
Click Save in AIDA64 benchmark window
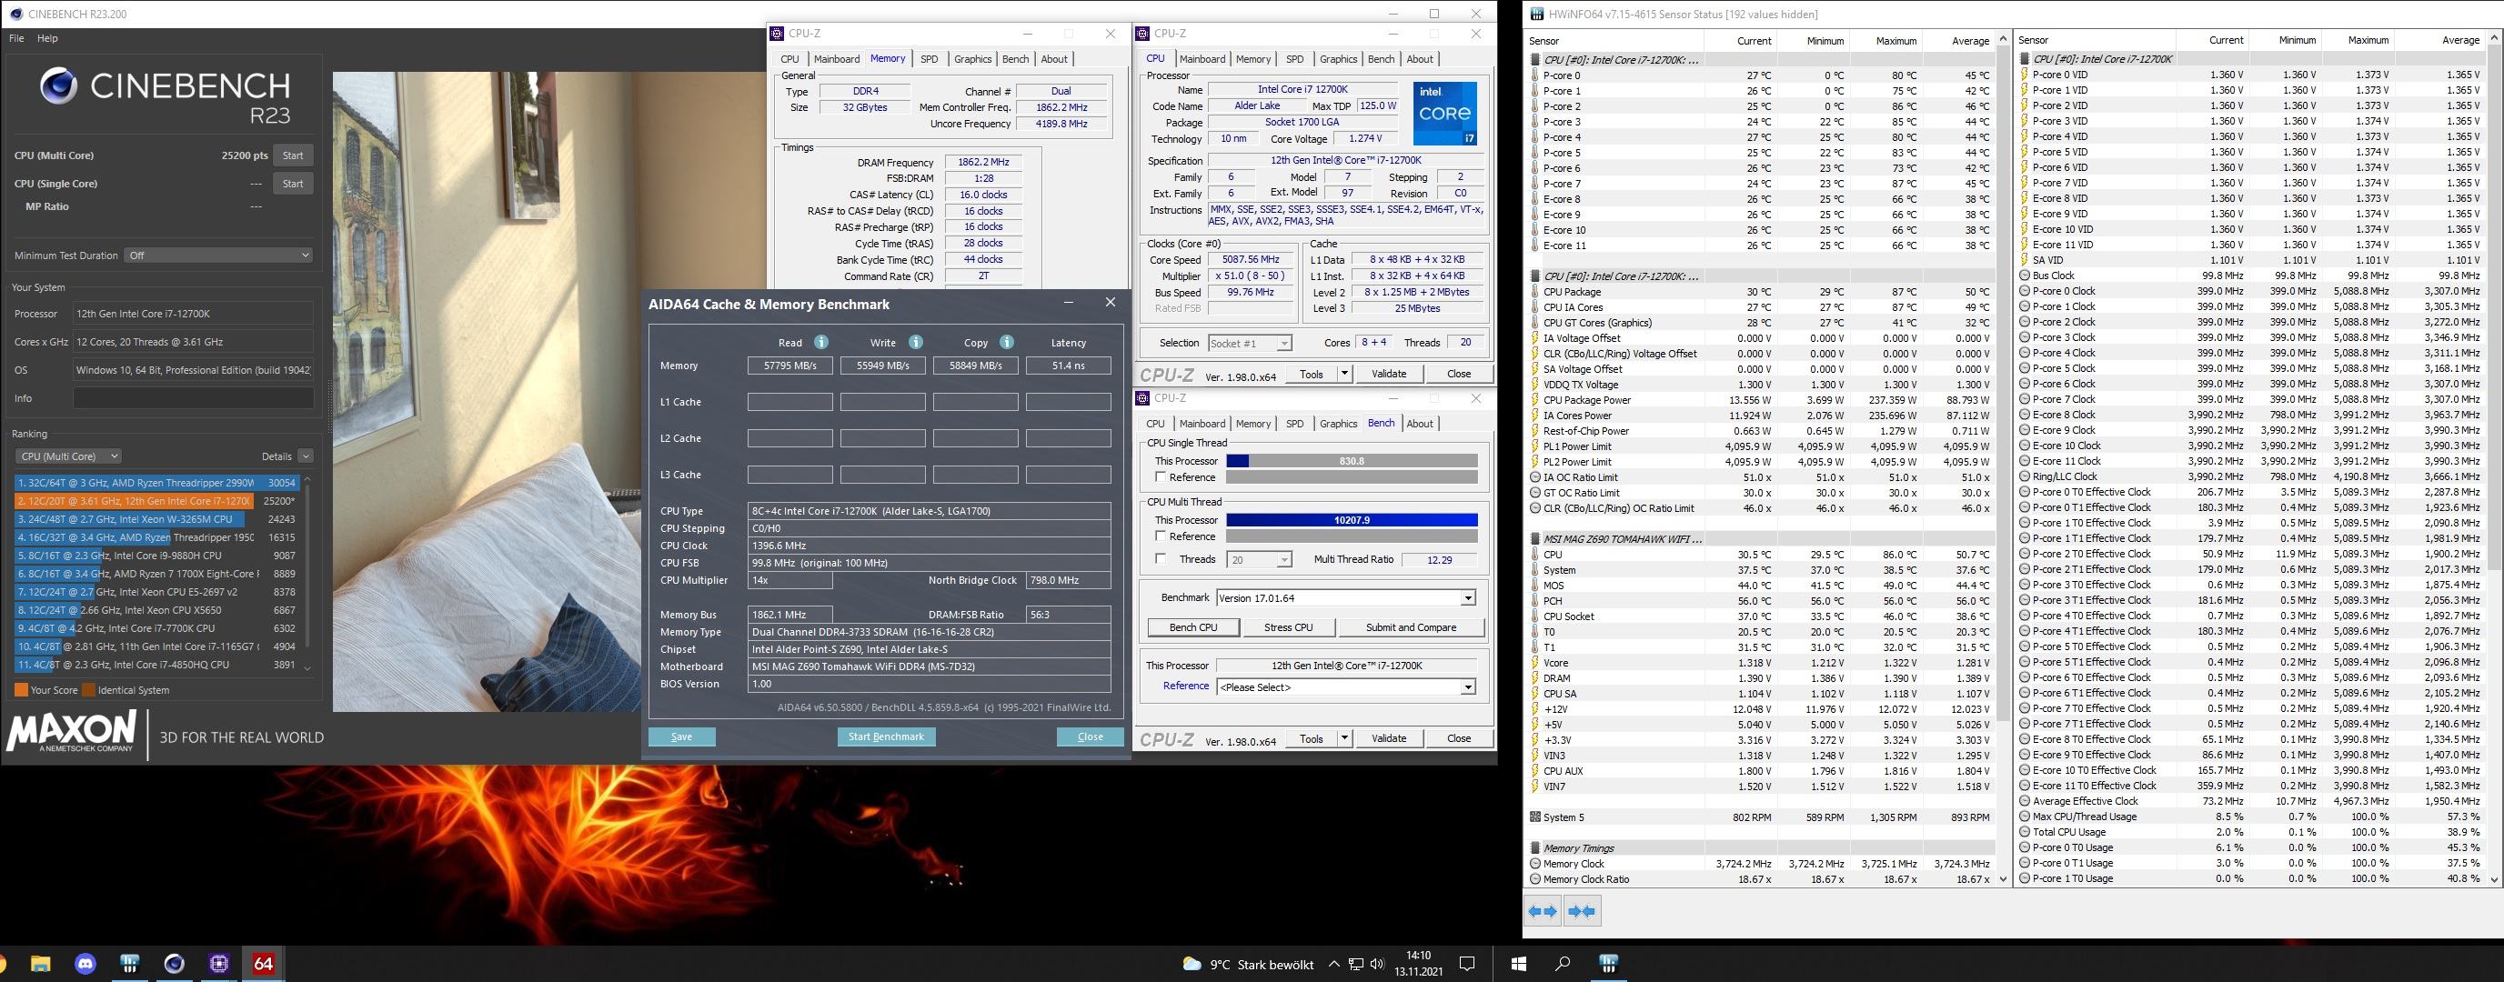point(682,736)
